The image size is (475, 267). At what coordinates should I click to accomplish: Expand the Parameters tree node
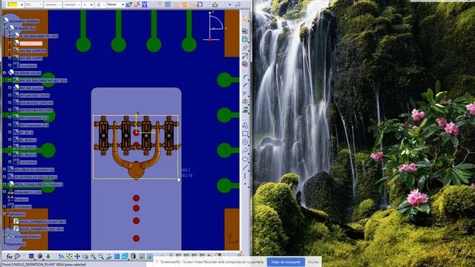(4, 191)
